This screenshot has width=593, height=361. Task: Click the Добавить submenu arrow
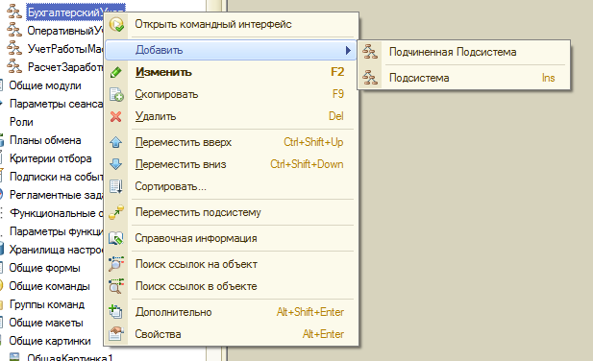point(348,50)
